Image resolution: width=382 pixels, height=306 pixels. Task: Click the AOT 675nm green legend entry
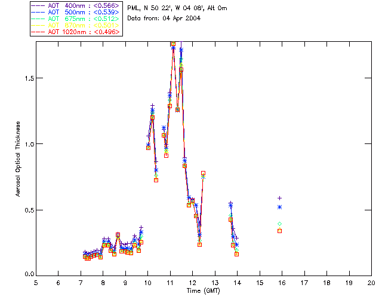coord(76,19)
